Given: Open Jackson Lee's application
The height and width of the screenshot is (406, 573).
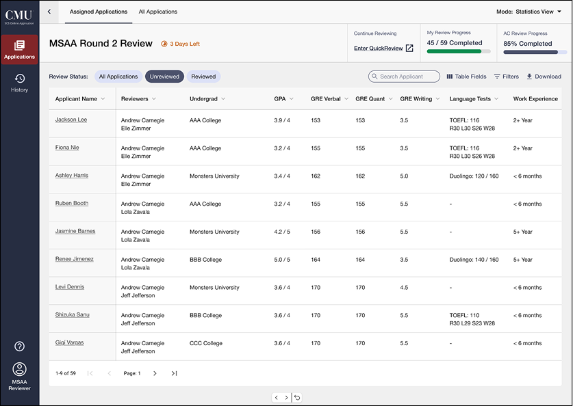Looking at the screenshot, I should coord(71,120).
